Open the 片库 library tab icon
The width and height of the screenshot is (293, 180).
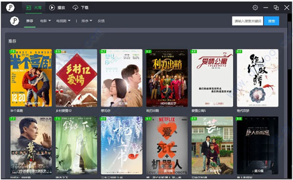coord(29,8)
